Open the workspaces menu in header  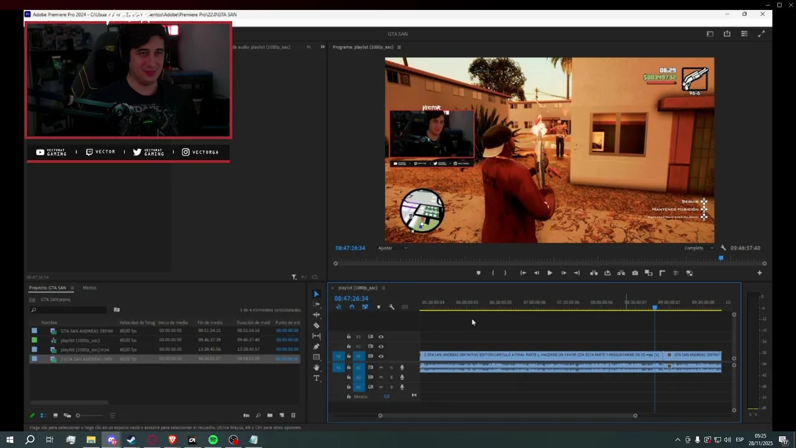tap(710, 34)
